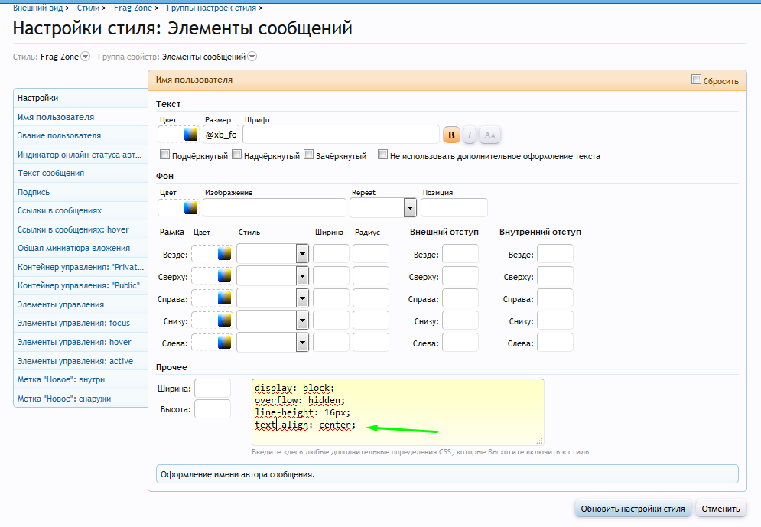
Task: Open Элементы управления: focus item
Action: (x=80, y=324)
